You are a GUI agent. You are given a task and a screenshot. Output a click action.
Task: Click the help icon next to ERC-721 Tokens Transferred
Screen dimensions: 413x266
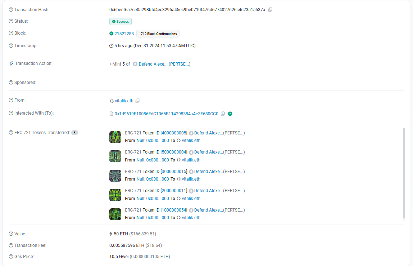point(11,133)
